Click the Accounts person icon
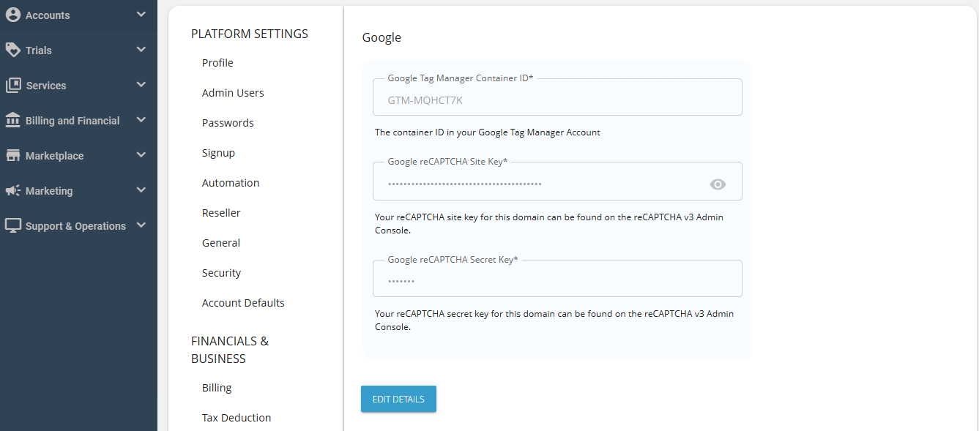Viewport: 979px width, 431px height. 12,14
